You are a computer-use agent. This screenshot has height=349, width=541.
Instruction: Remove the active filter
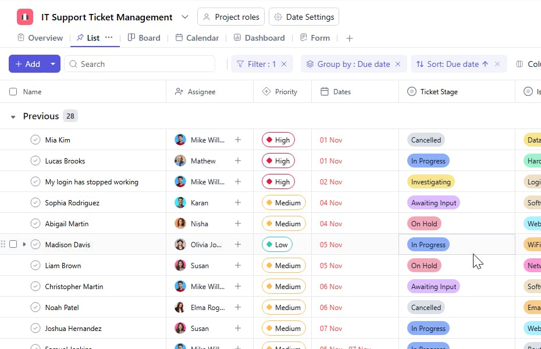284,64
